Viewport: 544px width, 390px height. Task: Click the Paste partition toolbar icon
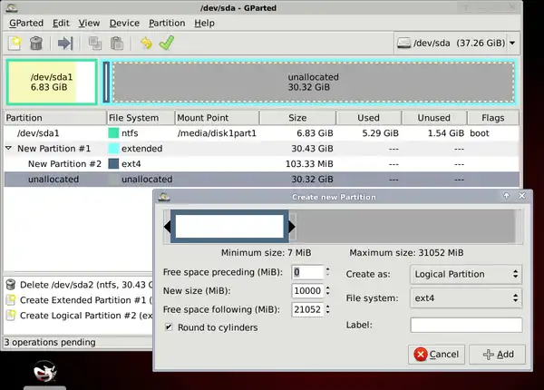(116, 43)
